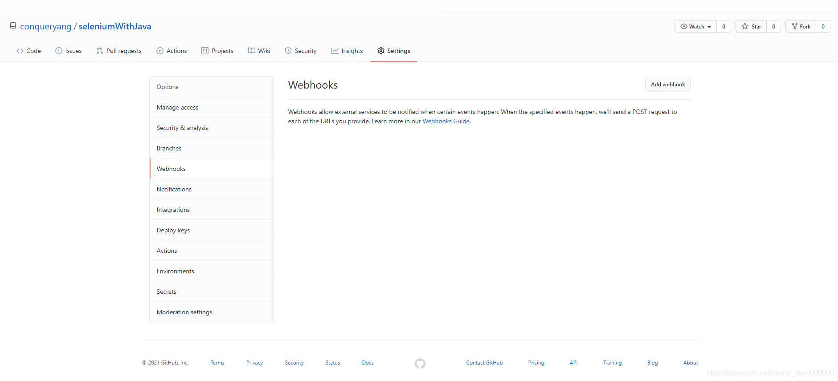Click the Fork count of 0

point(823,26)
